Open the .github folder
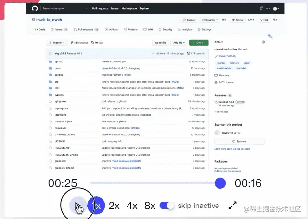Screen dimensions: 308x219 [59, 61]
